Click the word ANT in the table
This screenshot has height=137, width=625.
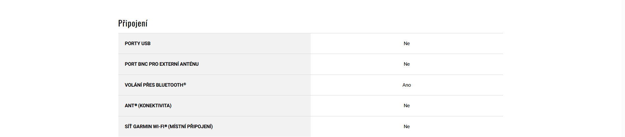coord(129,106)
